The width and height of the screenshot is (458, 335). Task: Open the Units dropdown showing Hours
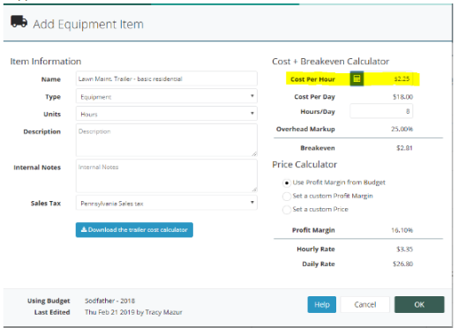point(167,114)
